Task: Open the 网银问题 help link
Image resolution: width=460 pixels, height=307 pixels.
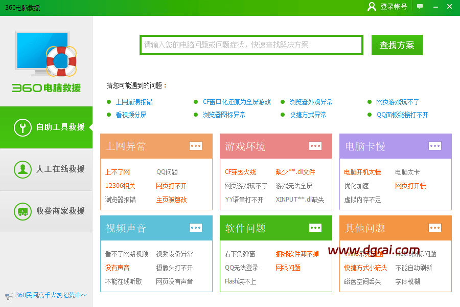Action: click(287, 268)
